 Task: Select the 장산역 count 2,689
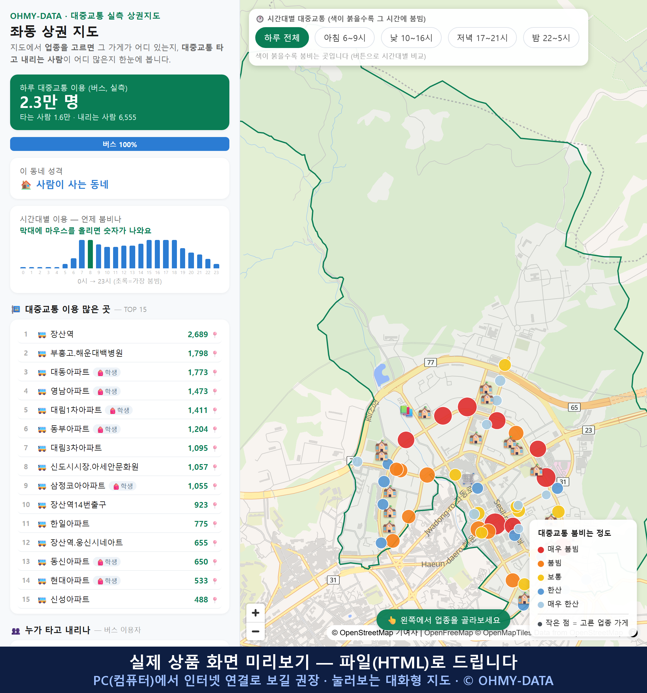(198, 334)
